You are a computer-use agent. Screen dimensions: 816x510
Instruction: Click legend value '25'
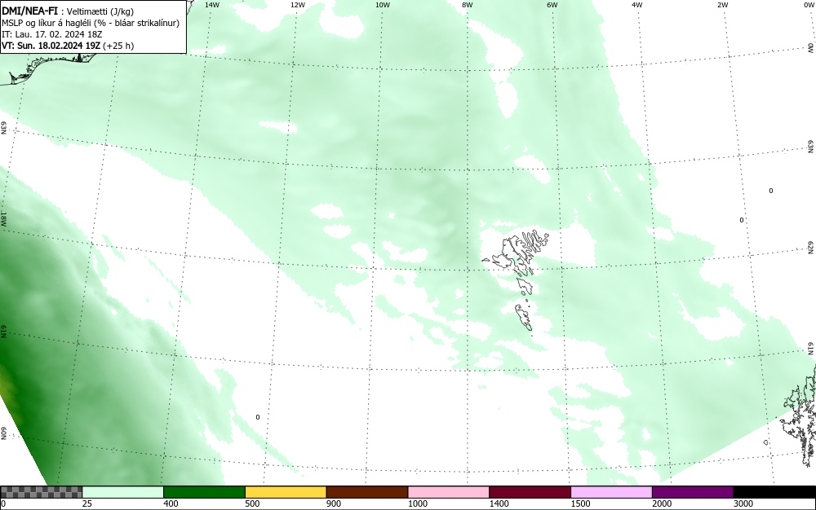click(x=87, y=503)
